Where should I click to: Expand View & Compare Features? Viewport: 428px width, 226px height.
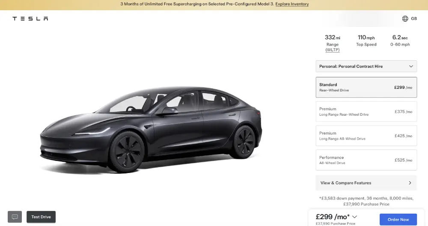coord(366,183)
